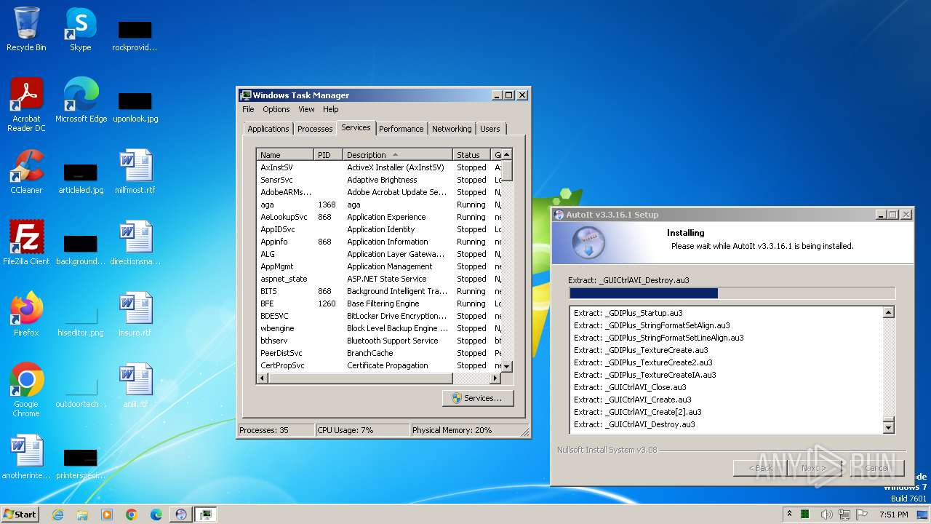
Task: Select background... file on desktop
Action: coord(81,248)
